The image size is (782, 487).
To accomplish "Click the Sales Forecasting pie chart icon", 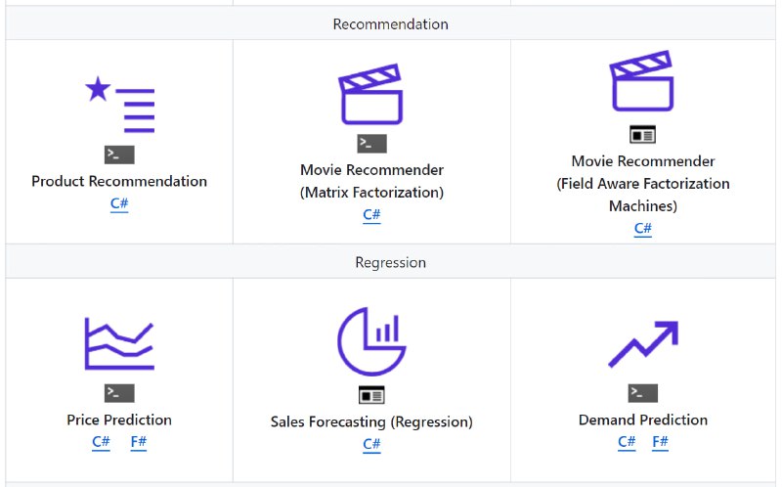I will click(371, 341).
